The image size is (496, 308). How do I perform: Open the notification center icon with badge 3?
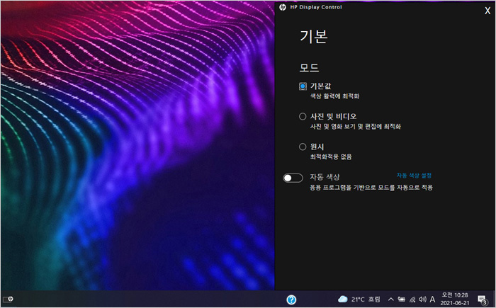[x=483, y=300]
